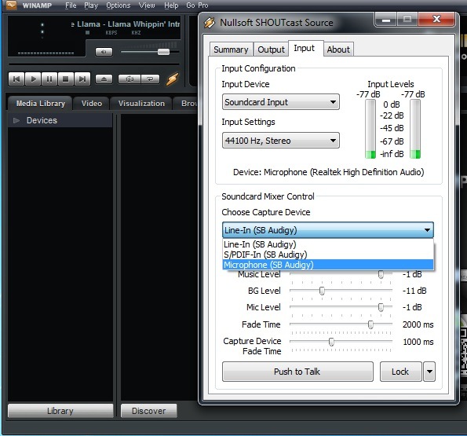
Task: Open the Input Device Soundcard Input dropdown
Action: click(280, 102)
